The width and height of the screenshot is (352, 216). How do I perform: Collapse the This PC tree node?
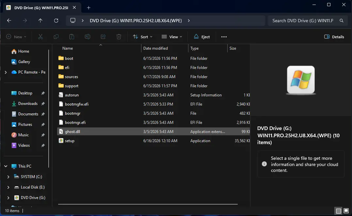(x=6, y=166)
